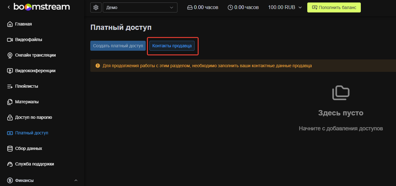Click the webcam icon beside Онлайн трансляции
396x186 pixels.
[10, 55]
